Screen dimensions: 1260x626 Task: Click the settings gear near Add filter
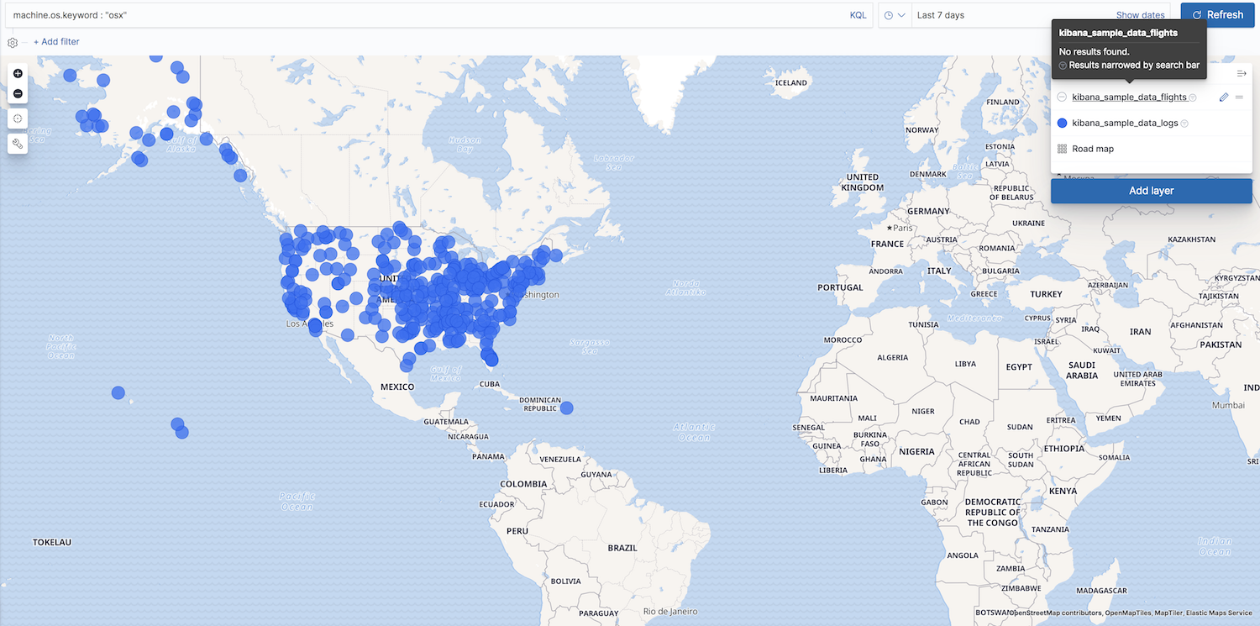[12, 41]
